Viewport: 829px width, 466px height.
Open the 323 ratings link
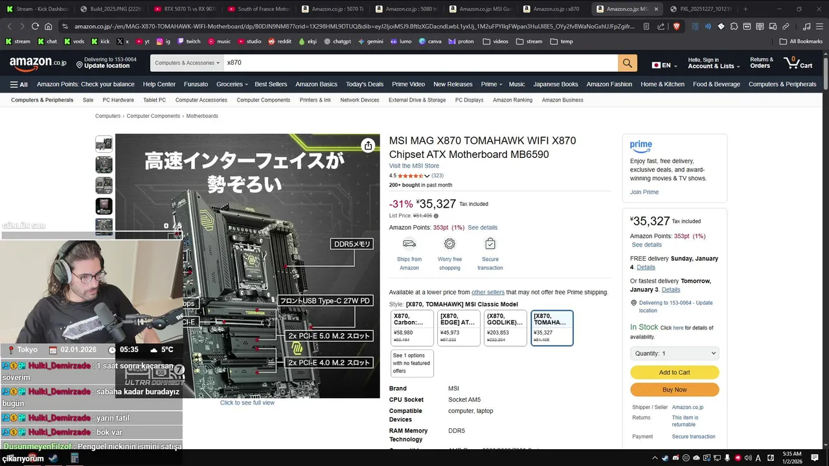(x=437, y=175)
